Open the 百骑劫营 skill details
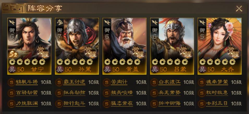 pyautogui.click(x=27, y=93)
